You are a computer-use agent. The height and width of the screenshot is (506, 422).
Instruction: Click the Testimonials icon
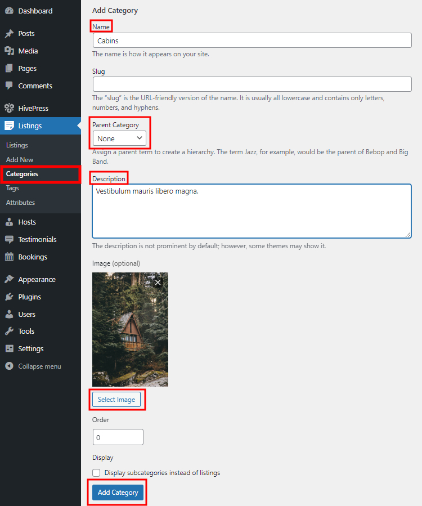[x=10, y=239]
